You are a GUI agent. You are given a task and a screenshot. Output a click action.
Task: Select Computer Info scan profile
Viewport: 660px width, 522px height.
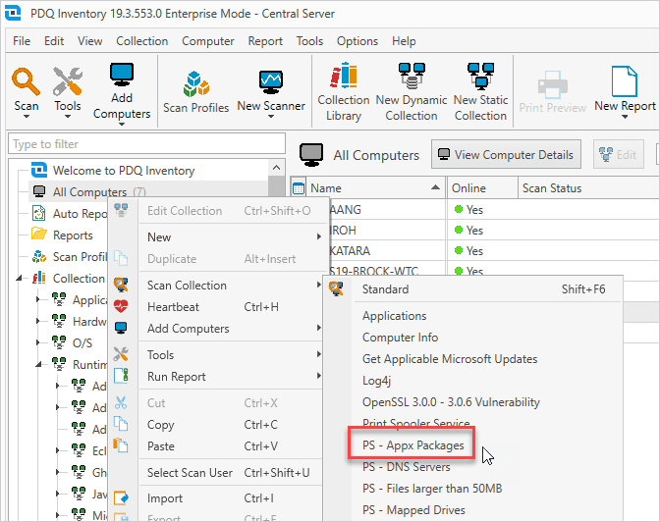tap(400, 338)
